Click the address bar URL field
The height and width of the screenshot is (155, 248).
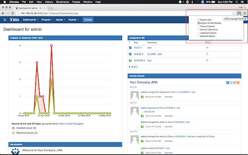click(123, 13)
